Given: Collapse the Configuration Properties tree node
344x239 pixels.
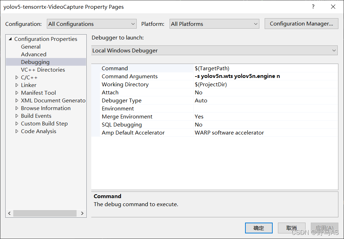Looking at the screenshot, I should click(10, 39).
